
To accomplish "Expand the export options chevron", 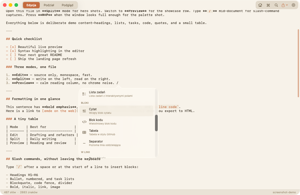I will tap(287, 5).
